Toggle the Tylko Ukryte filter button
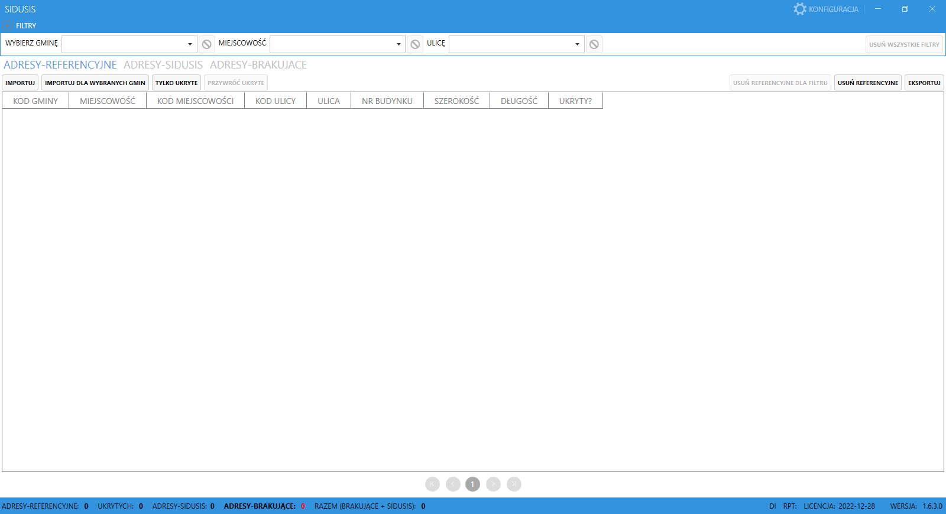946x514 pixels. point(176,83)
